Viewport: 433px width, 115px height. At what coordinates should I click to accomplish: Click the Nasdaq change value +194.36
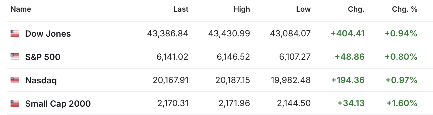tap(348, 80)
